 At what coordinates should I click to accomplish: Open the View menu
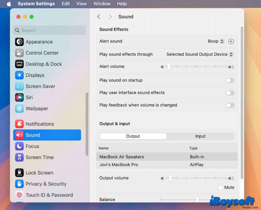[81, 4]
